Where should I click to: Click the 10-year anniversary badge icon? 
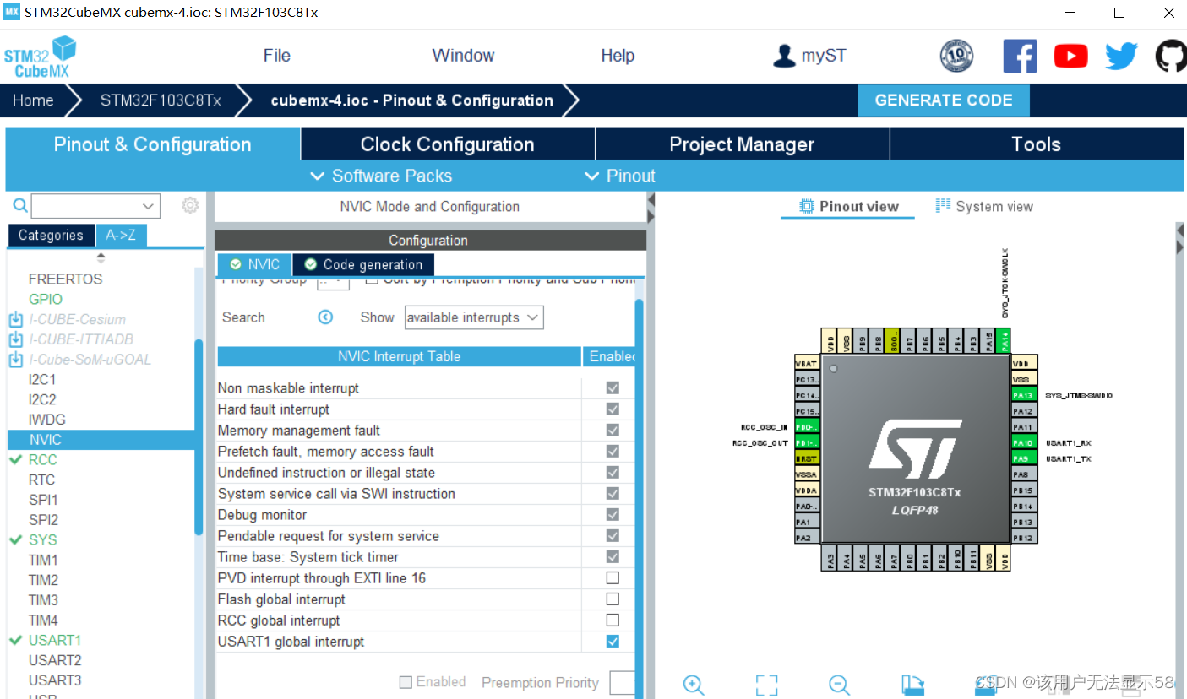click(x=956, y=56)
